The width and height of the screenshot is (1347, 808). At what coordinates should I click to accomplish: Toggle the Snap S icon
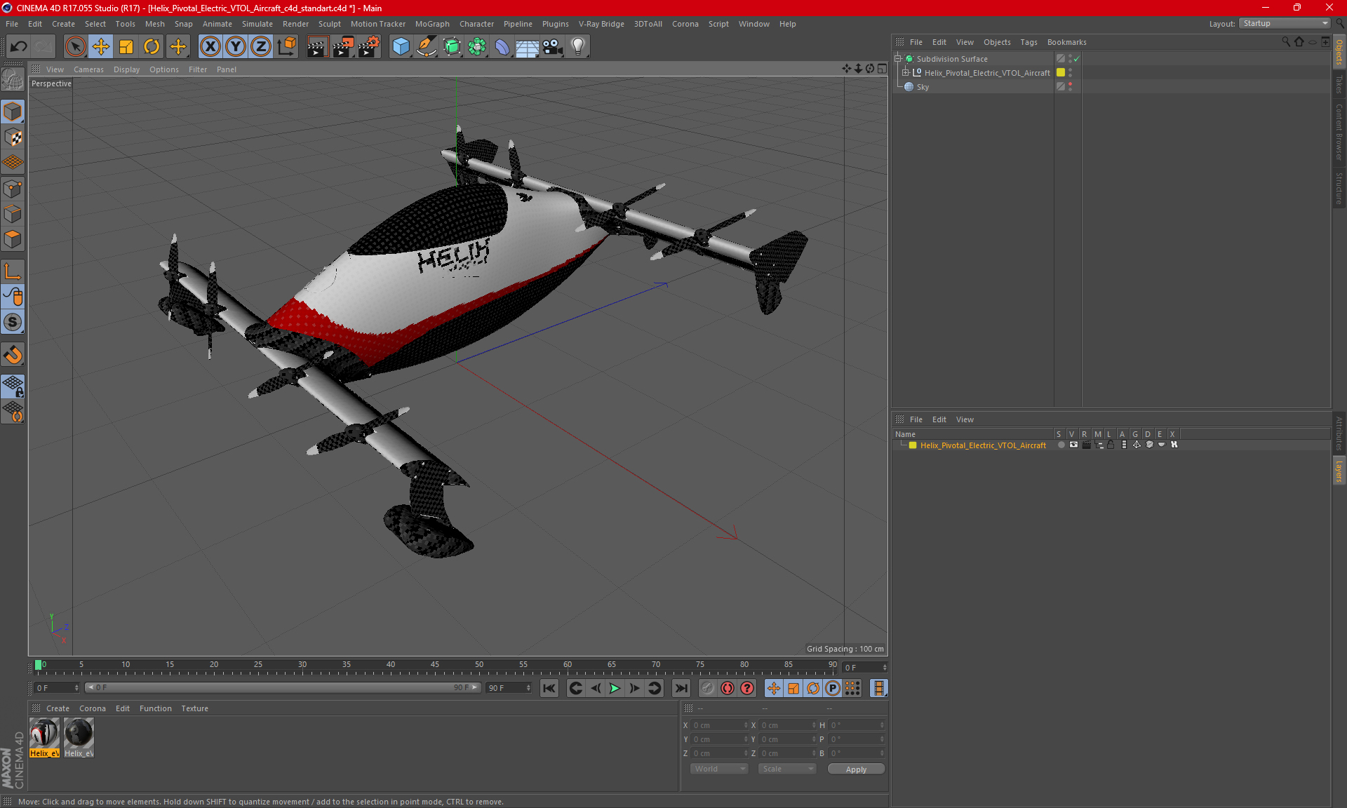[13, 323]
